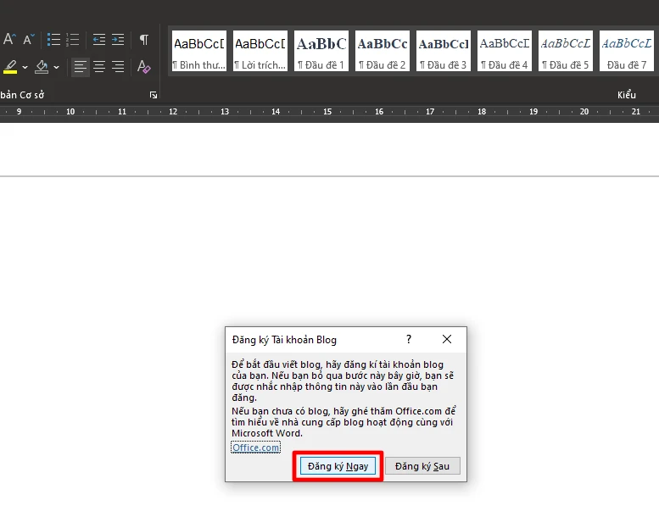The height and width of the screenshot is (517, 659).
Task: Close the Đăng ký Tài khoản Blog dialog
Action: tap(447, 339)
